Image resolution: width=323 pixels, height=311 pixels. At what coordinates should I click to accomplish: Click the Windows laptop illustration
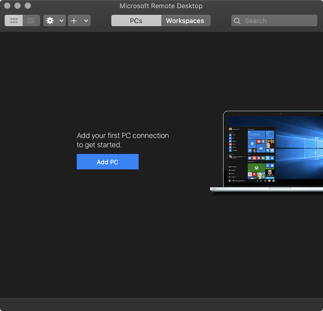pos(266,151)
